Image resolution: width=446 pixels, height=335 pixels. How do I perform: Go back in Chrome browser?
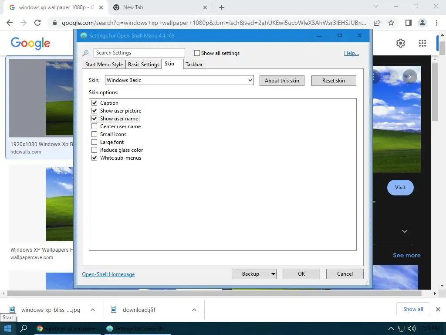point(10,23)
